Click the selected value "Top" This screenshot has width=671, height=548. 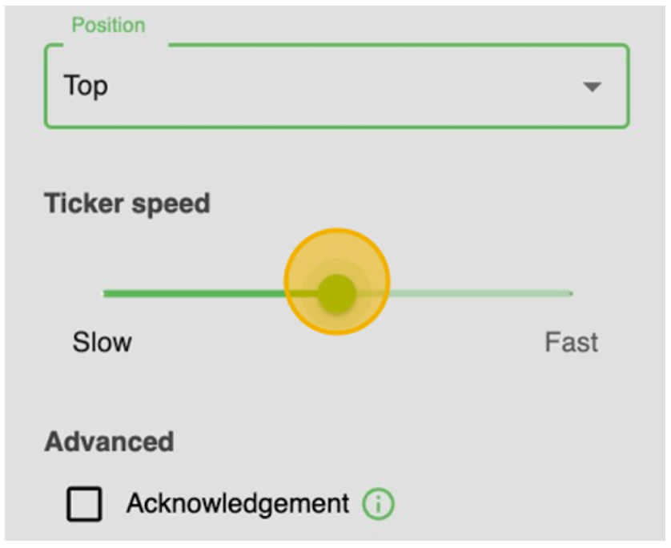tap(86, 86)
